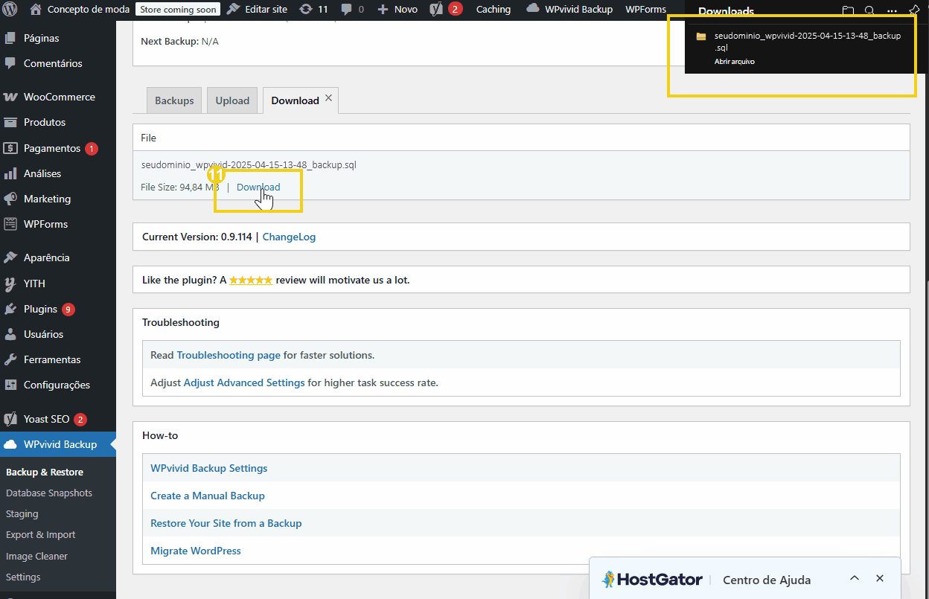Viewport: 929px width, 599px height.
Task: Click the downloaded file's folder icon
Action: [x=700, y=36]
